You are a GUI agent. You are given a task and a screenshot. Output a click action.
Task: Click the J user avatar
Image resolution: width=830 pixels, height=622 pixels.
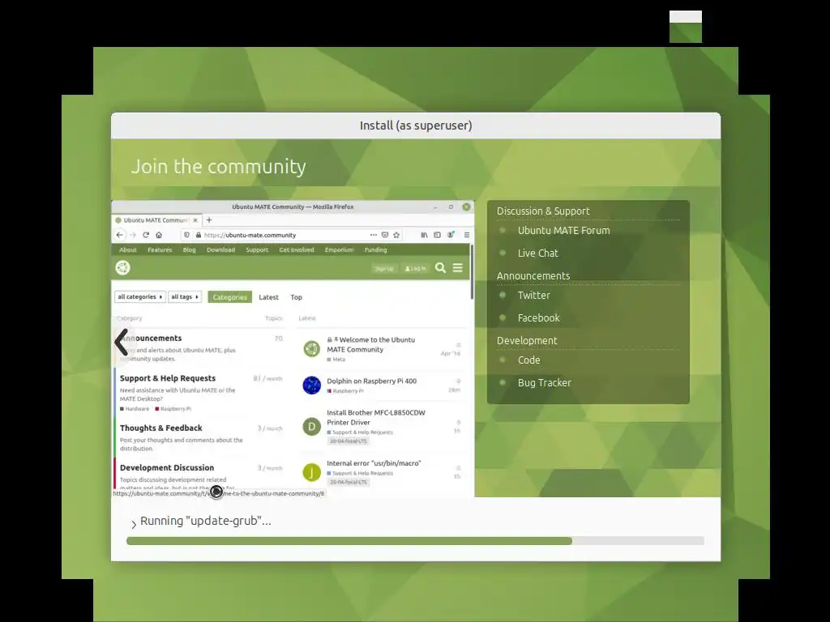312,472
